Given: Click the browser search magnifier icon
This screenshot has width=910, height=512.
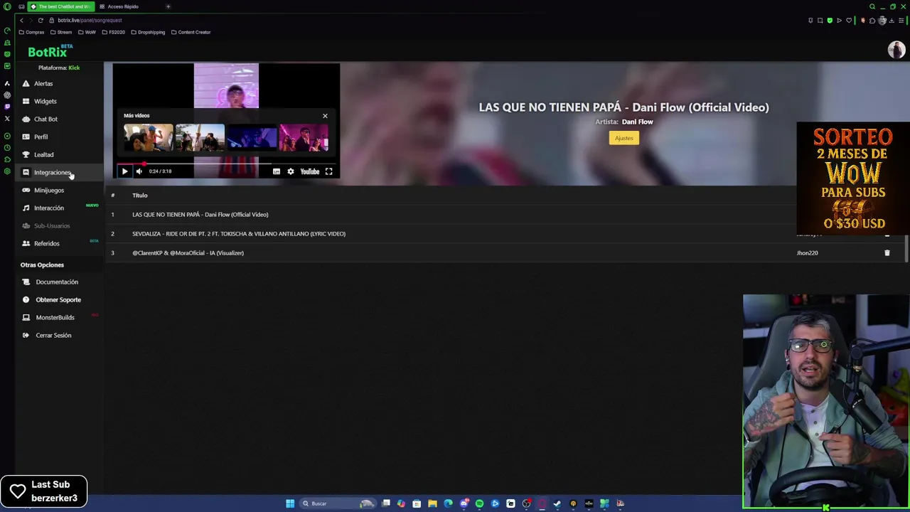Looking at the screenshot, I should (x=872, y=6).
